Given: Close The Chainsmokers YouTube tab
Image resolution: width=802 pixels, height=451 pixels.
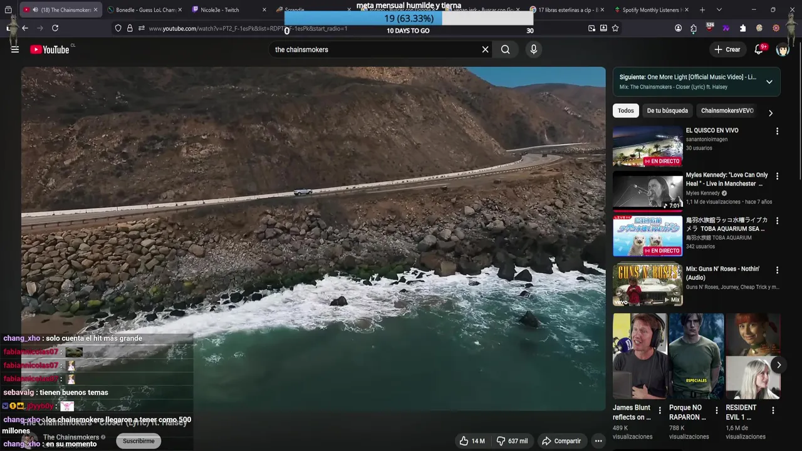Looking at the screenshot, I should coord(95,10).
